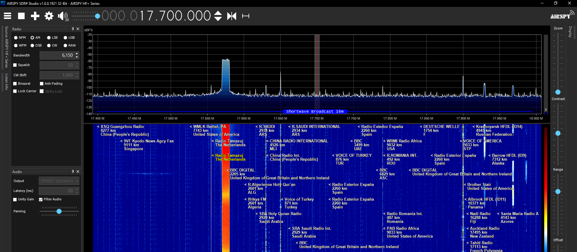Open settings with the gear icon

[49, 16]
